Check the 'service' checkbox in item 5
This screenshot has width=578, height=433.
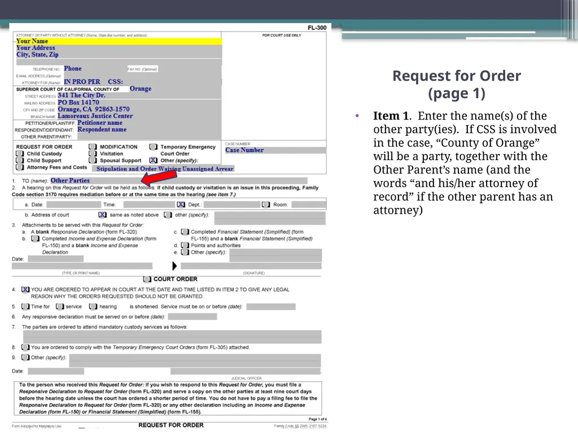60,306
